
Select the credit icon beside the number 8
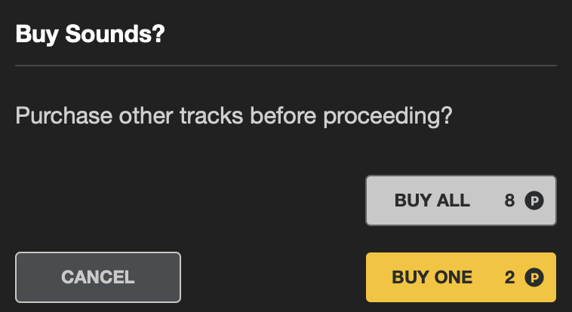pyautogui.click(x=534, y=200)
